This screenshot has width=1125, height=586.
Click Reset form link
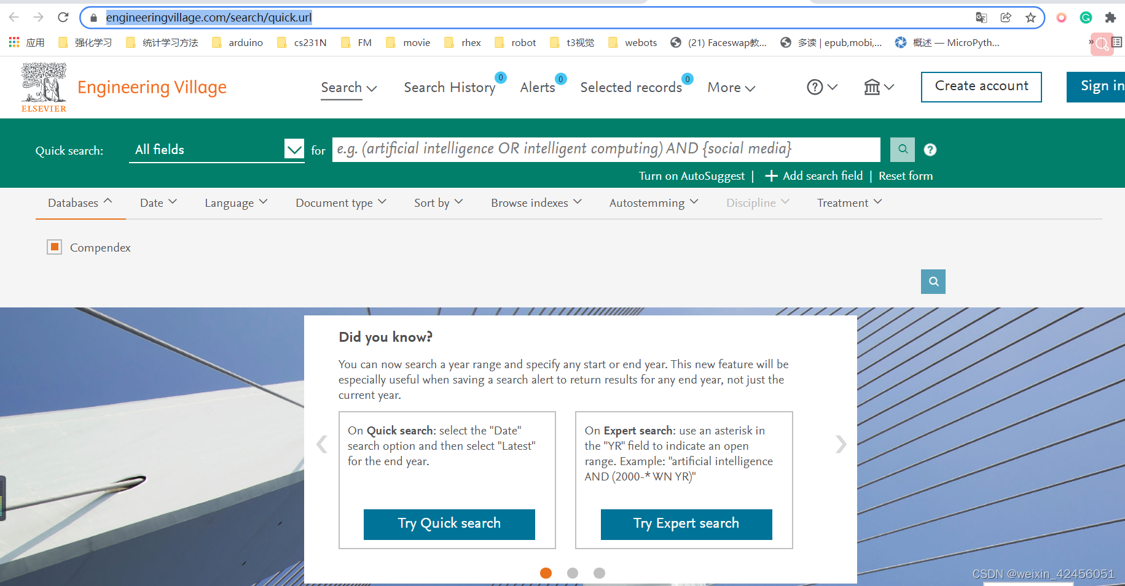906,176
